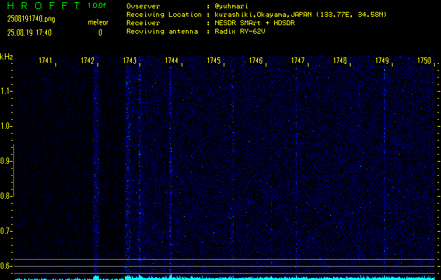Click the receiver value NESDR SMArt + HDSDR
The width and height of the screenshot is (441, 280).
tap(255, 23)
